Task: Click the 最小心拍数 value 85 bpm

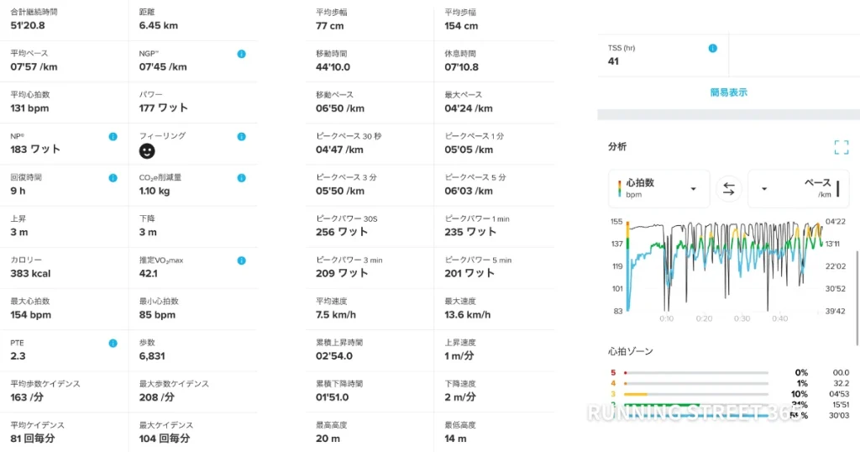Action: click(x=157, y=315)
